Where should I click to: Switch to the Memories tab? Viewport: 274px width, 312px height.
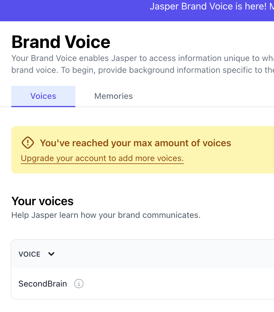coord(113,96)
